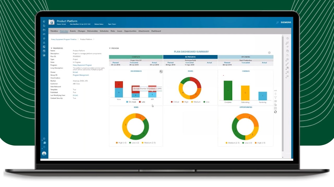This screenshot has width=334, height=187.
Task: Click the filter funnel icon beside charts
Action: tap(275, 98)
